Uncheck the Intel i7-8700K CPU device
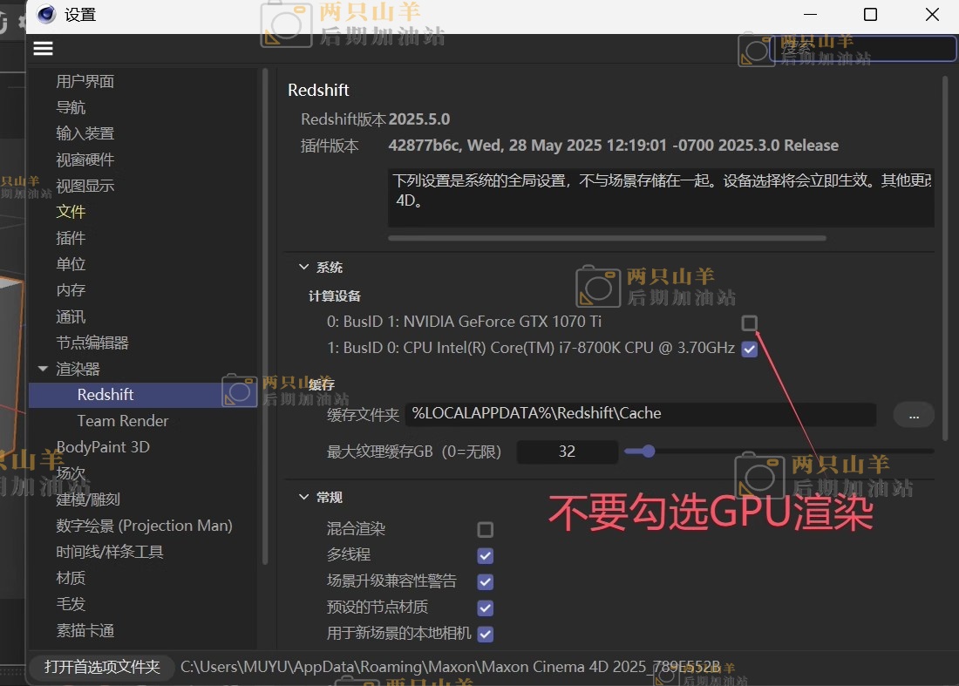959x686 pixels. click(x=749, y=350)
